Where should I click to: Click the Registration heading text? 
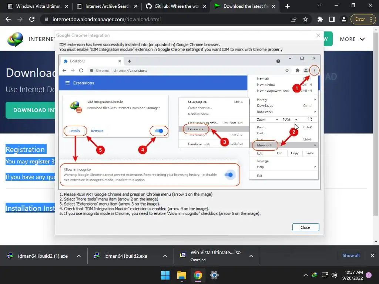point(25,149)
